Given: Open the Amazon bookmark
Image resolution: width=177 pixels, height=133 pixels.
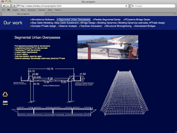Looking at the screenshot, I should (32, 10).
